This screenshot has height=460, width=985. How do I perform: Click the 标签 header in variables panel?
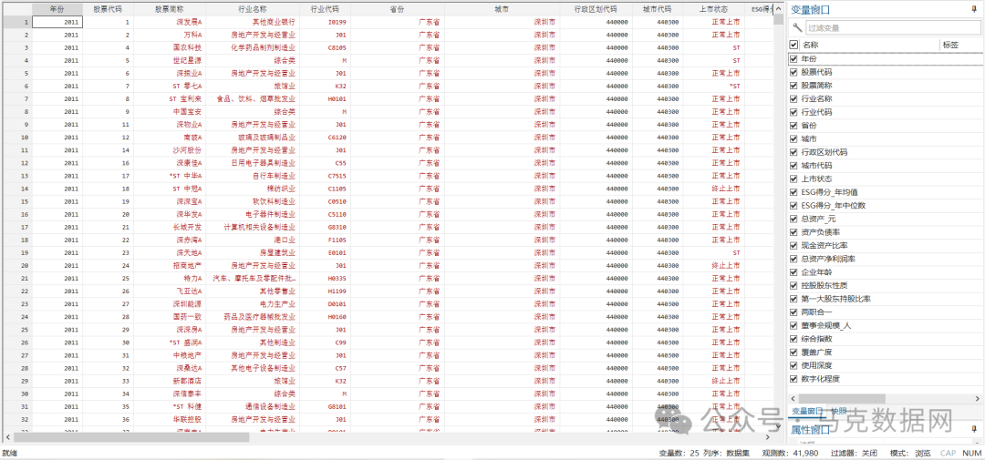tap(950, 46)
